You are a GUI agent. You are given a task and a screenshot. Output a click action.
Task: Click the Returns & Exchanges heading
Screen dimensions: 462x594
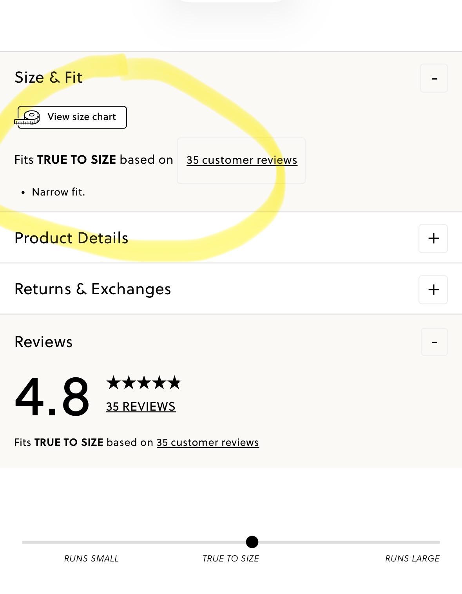click(x=92, y=289)
